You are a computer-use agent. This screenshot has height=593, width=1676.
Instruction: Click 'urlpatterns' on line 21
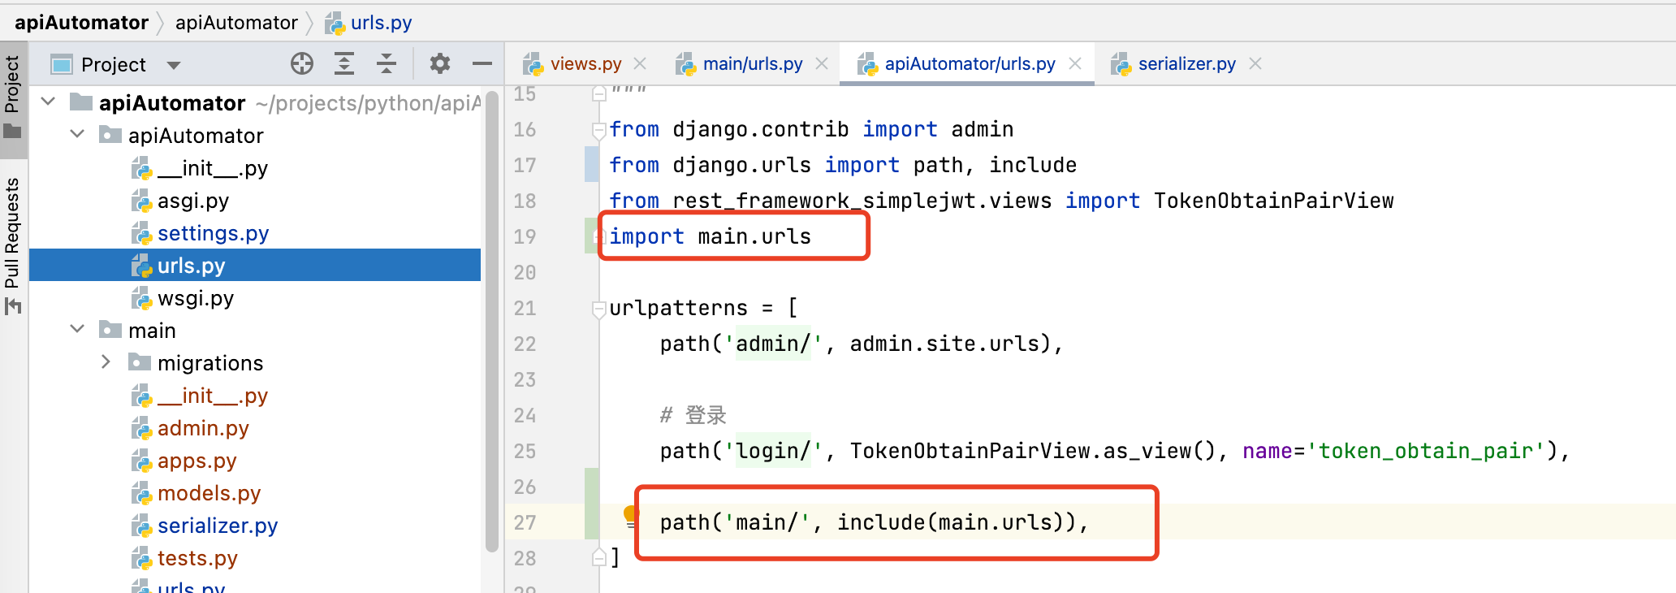coord(678,308)
